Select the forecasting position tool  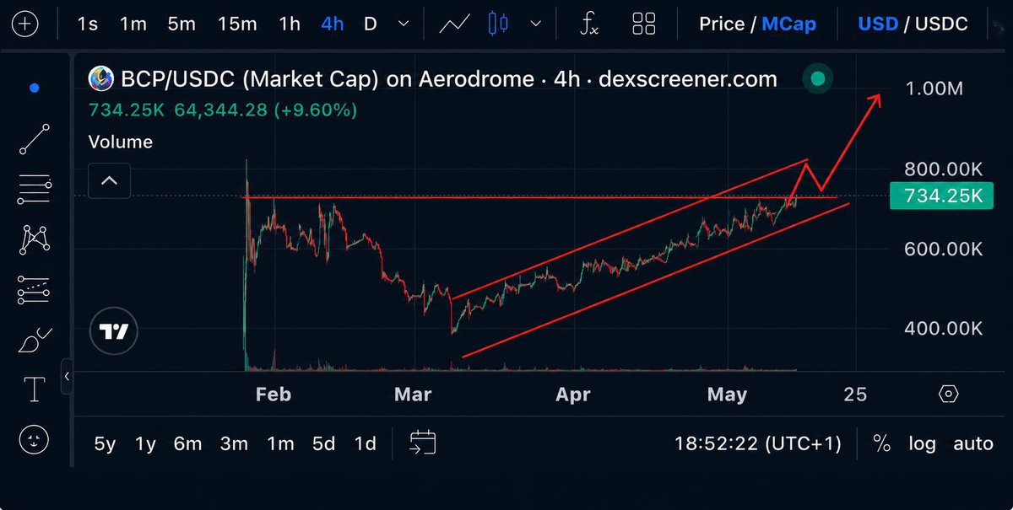pos(34,290)
